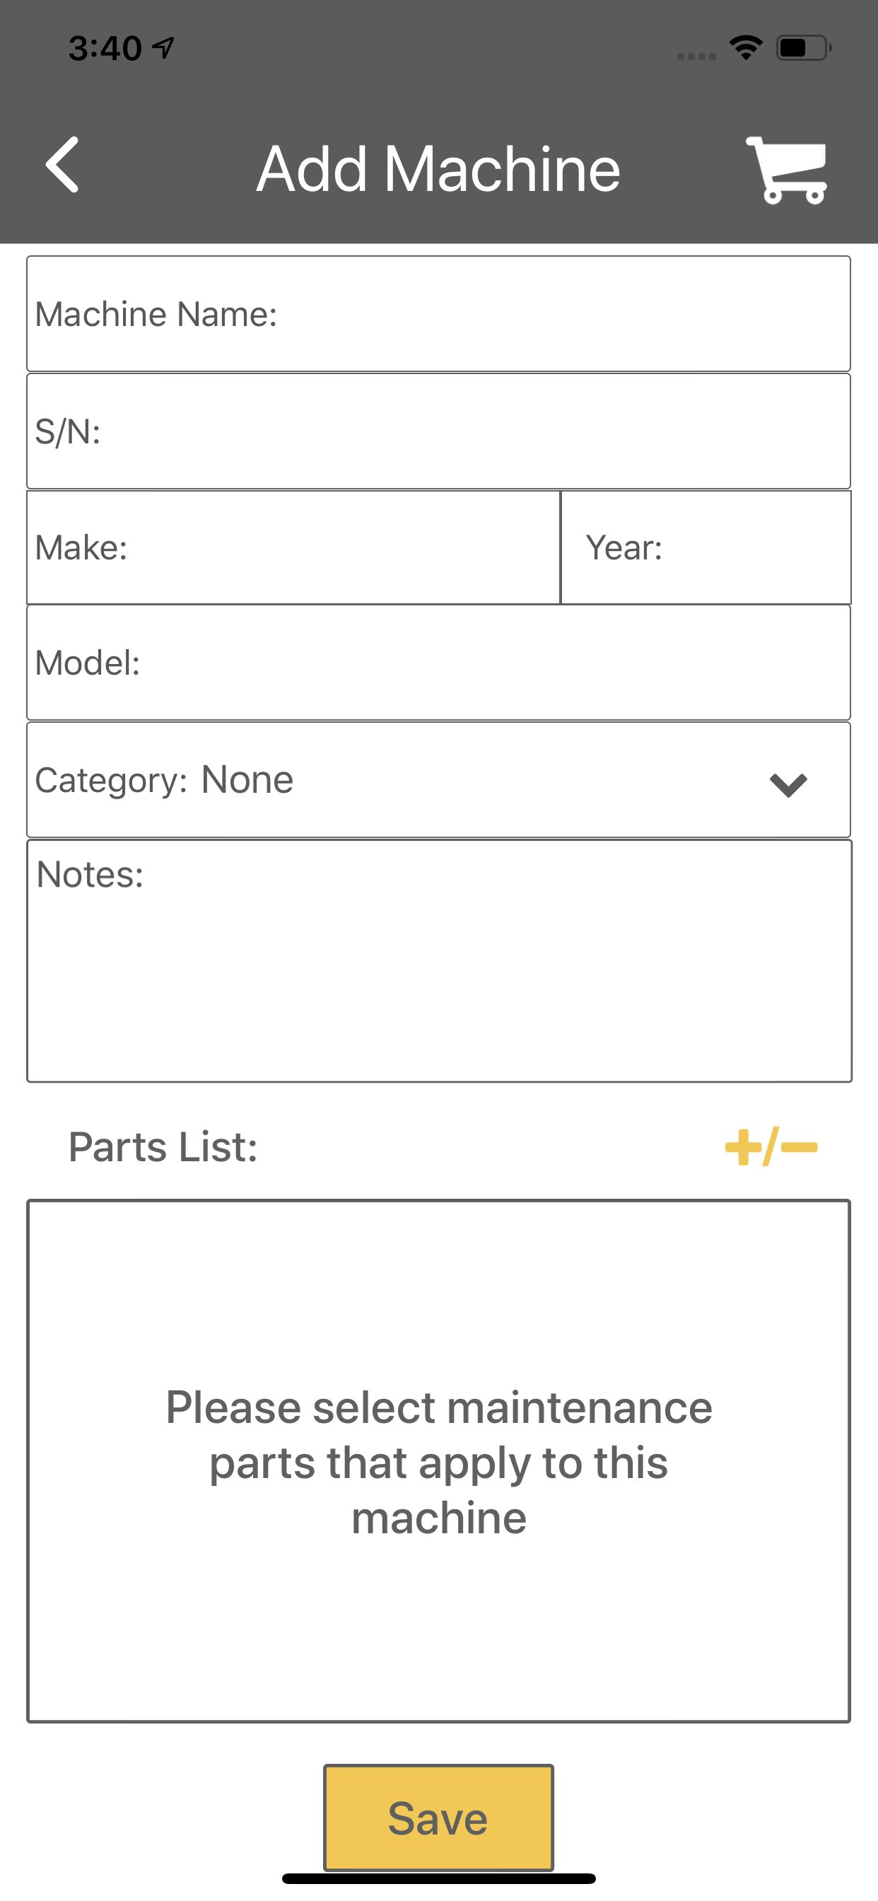Tap the Wi-Fi status icon
878x1901 pixels.
[x=745, y=48]
